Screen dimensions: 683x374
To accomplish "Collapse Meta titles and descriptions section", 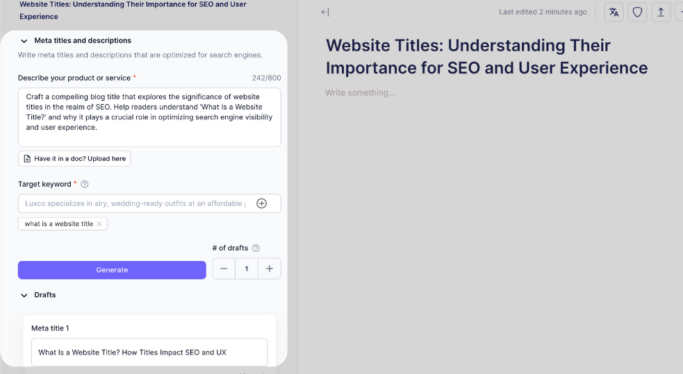I will 24,41.
